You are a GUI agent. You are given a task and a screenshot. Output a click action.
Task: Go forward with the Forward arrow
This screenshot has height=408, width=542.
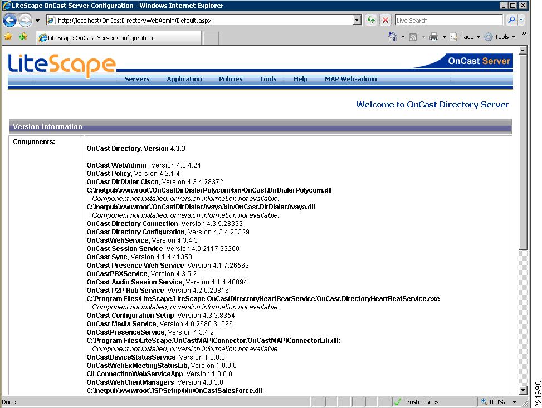[25, 21]
